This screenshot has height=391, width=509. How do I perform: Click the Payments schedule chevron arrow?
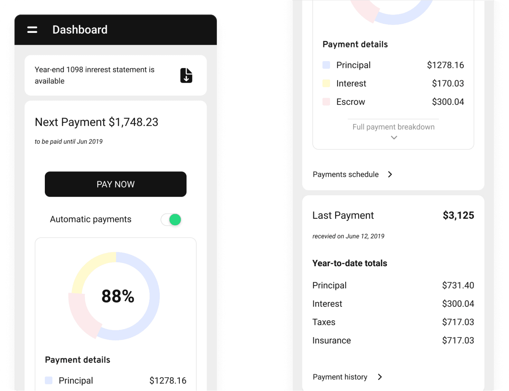(390, 174)
